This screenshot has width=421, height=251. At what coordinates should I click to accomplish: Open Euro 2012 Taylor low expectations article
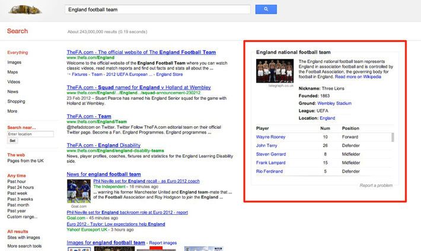(116, 224)
